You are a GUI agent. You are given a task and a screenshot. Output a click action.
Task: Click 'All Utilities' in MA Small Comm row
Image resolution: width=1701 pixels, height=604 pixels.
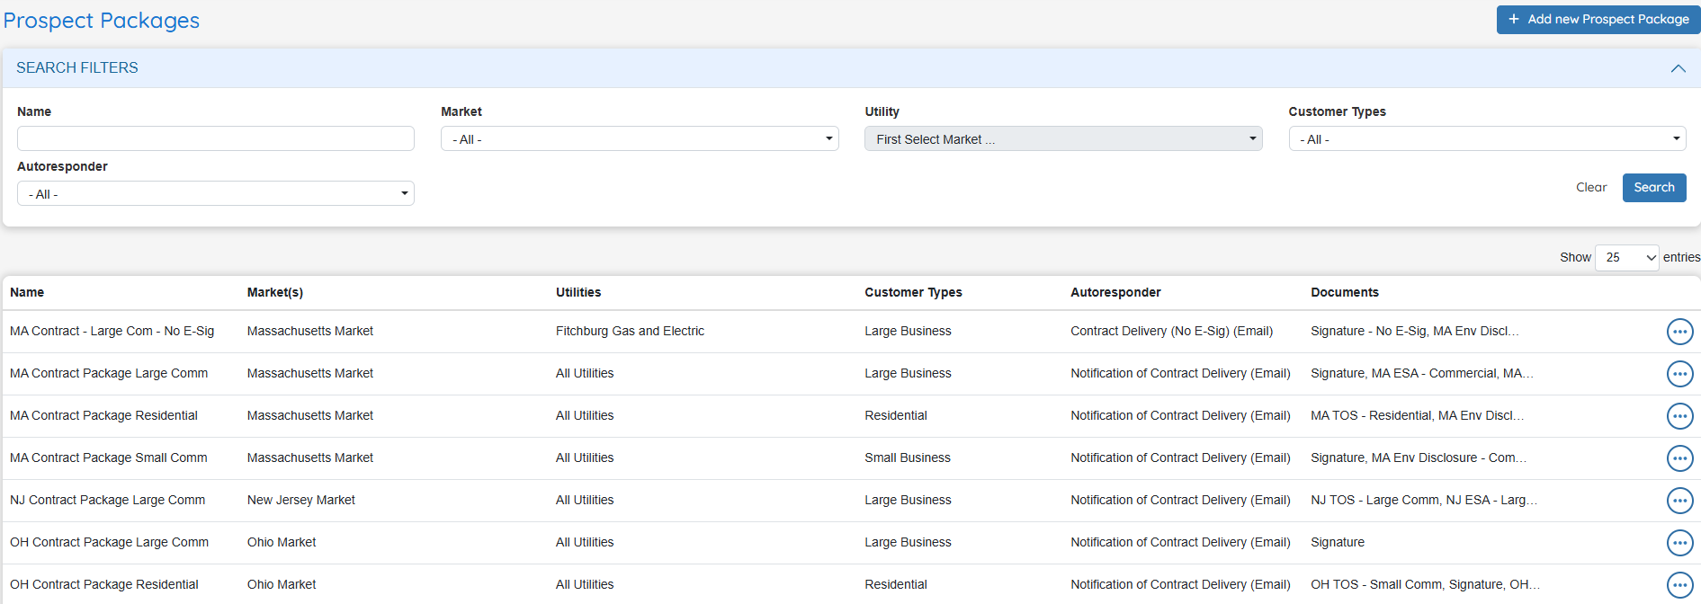(x=585, y=457)
